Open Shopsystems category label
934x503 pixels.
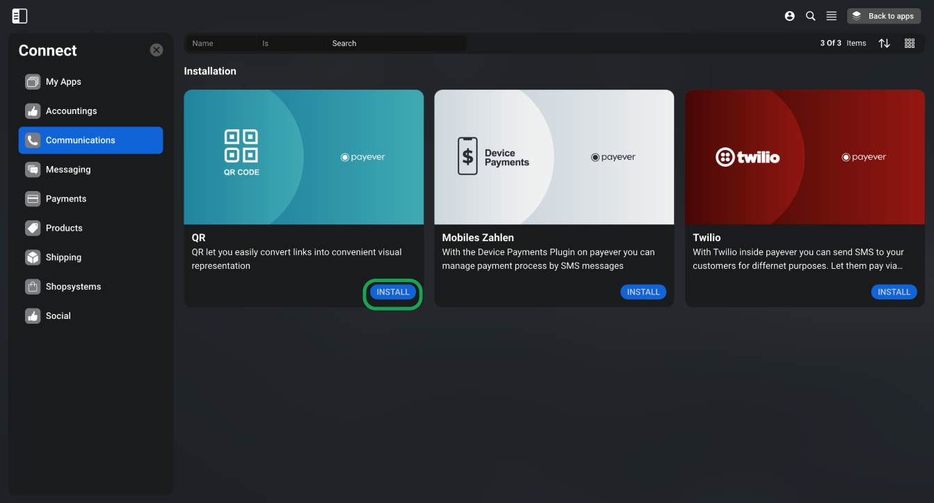click(x=73, y=286)
